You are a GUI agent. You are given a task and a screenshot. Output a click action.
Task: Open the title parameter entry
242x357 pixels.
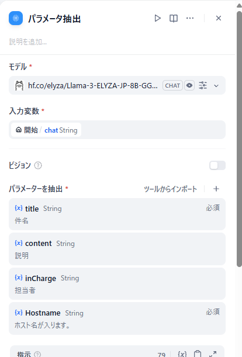click(x=117, y=214)
